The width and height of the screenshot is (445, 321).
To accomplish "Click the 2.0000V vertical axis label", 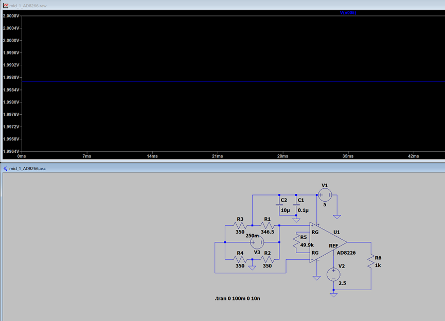I will pyautogui.click(x=11, y=41).
